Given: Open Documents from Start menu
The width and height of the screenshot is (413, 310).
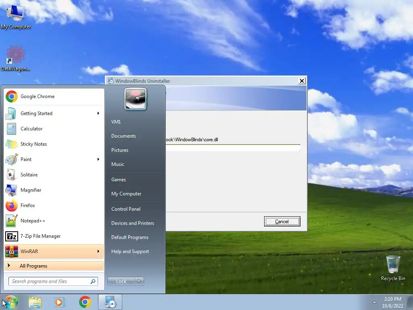Looking at the screenshot, I should click(x=123, y=136).
